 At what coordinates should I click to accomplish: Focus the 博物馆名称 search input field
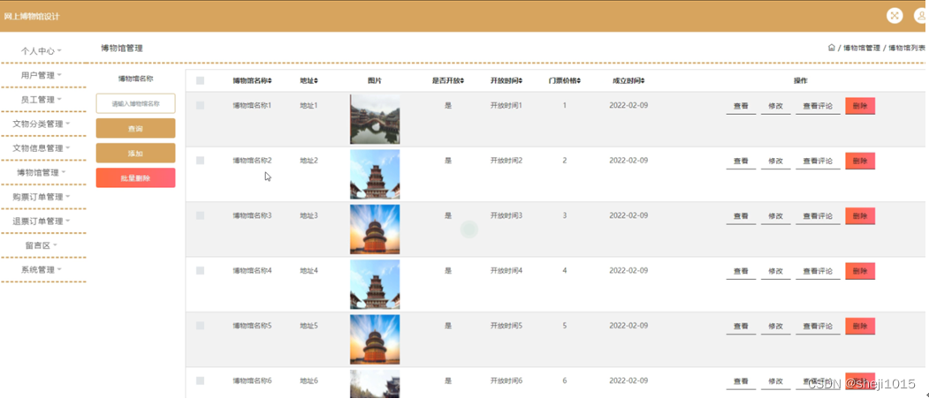tap(135, 103)
